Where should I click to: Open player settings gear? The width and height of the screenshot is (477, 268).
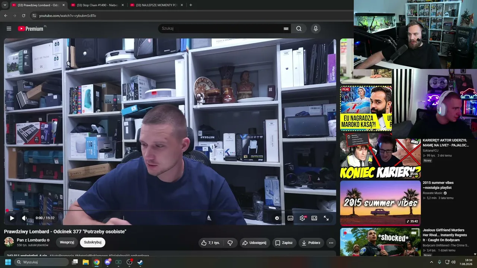pyautogui.click(x=302, y=218)
